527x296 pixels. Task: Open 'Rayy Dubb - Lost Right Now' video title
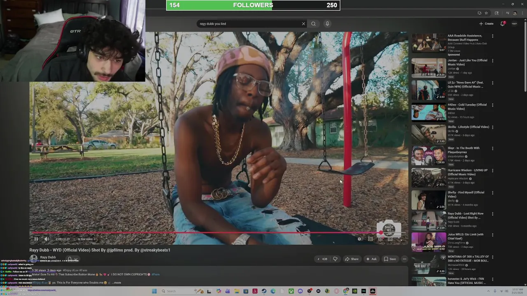click(x=466, y=215)
